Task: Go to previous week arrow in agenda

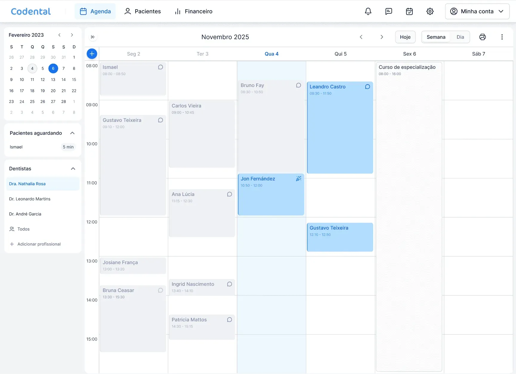Action: pos(361,37)
